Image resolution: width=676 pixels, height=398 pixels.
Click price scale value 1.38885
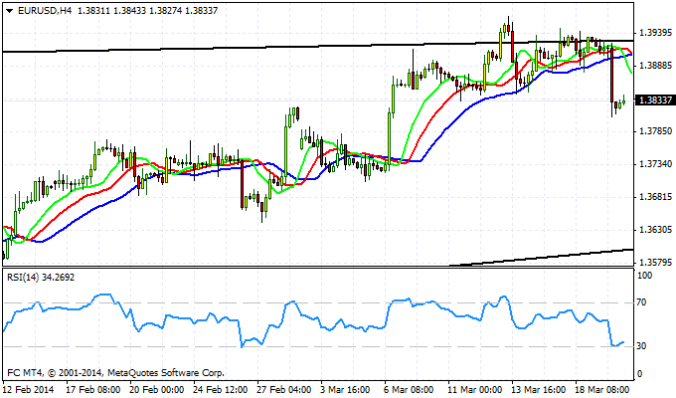click(x=656, y=66)
